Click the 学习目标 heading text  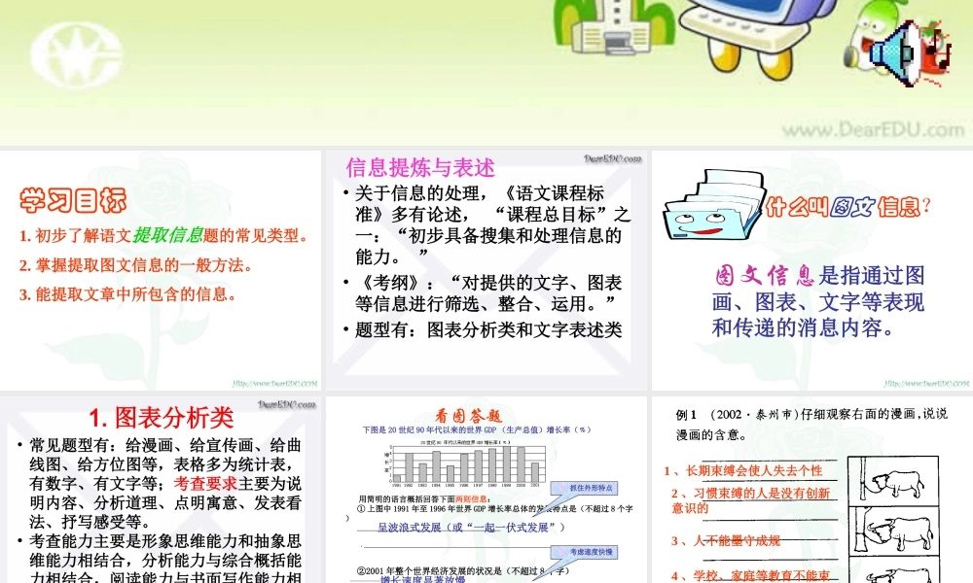point(73,201)
